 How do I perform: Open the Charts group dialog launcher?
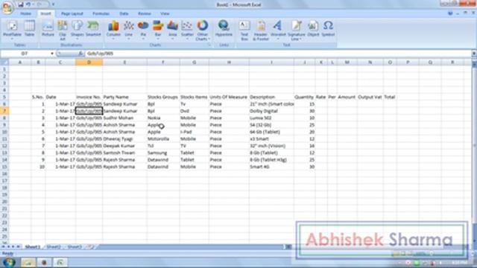coord(209,45)
